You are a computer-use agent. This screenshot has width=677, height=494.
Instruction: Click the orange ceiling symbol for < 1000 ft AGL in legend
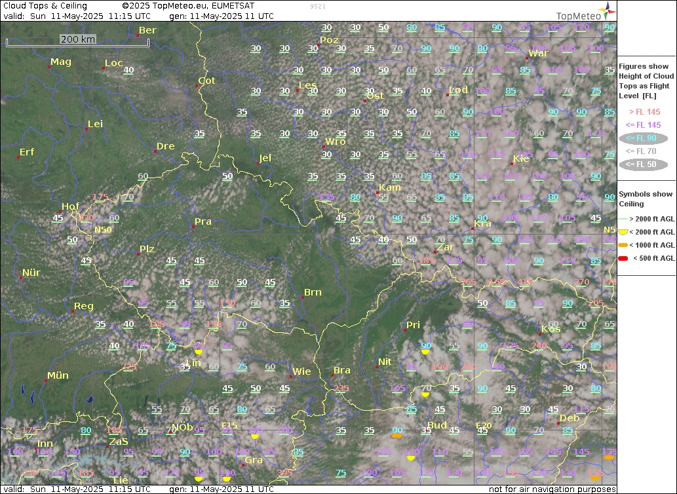click(623, 245)
